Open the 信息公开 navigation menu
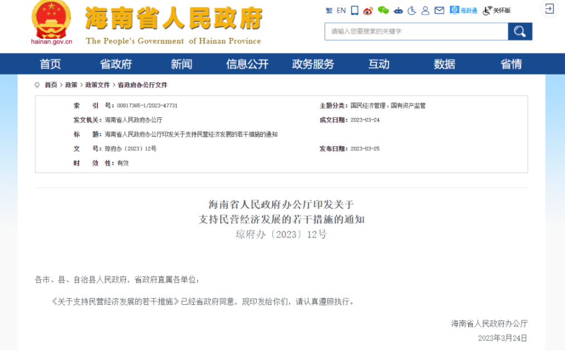 pyautogui.click(x=247, y=64)
